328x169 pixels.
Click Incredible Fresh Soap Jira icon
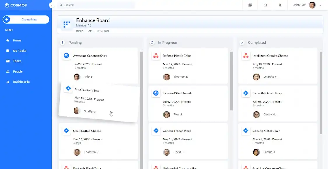coord(246,93)
